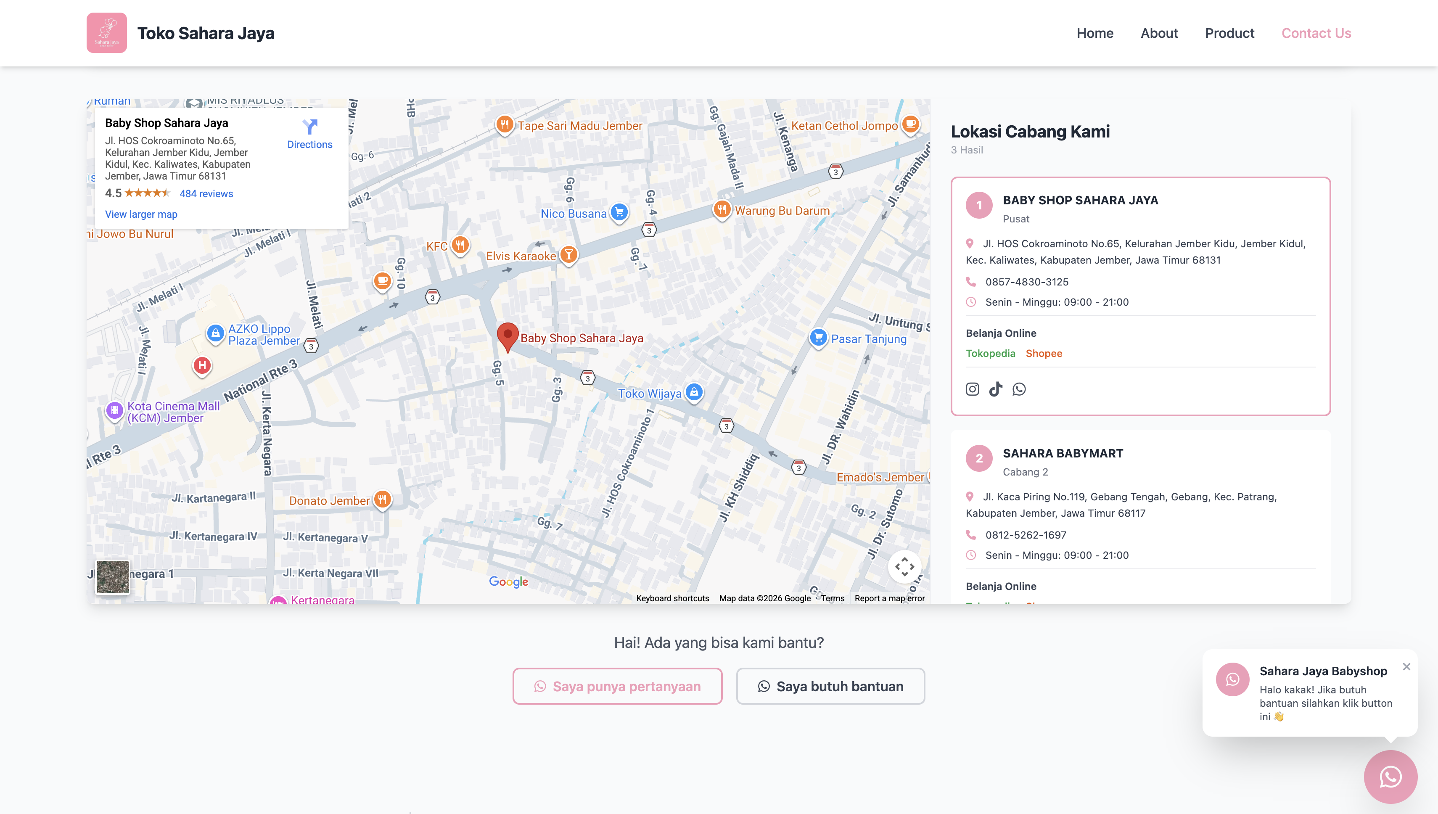This screenshot has height=814, width=1438.
Task: Select the Nico Busana shop marker
Action: (x=619, y=212)
